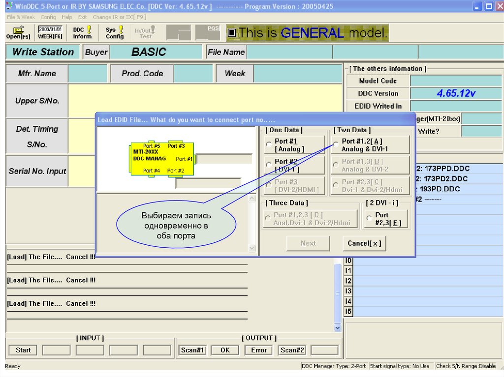
Task: Select Port #1,2 [A] Analog & DVI-1
Action: click(x=335, y=145)
